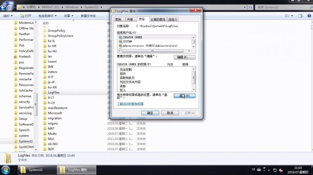Viewport: 313px width, 175px height.
Task: Open 了解访问控制和权限 link
Action: [x=130, y=104]
